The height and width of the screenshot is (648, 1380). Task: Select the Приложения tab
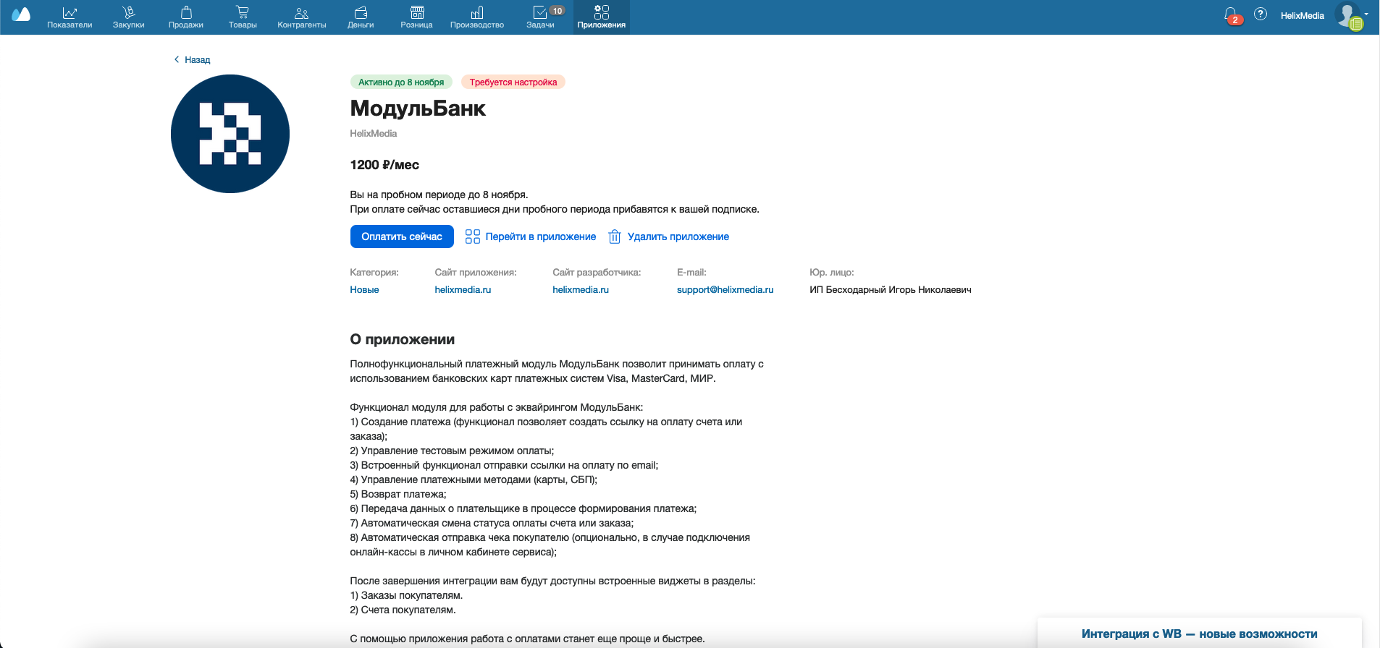602,17
